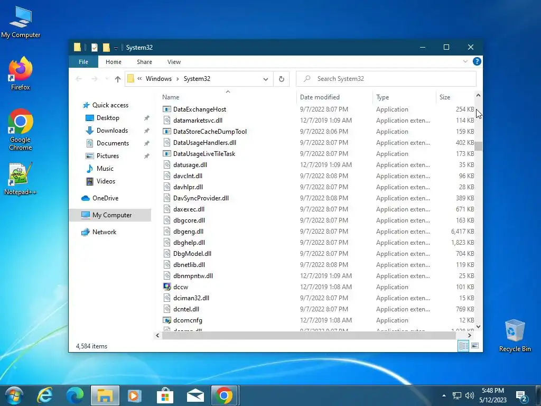The height and width of the screenshot is (406, 541).
Task: Click the Windows breadcrumb in address bar
Action: (158, 79)
